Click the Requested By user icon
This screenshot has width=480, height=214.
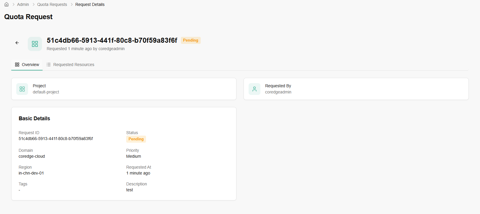[254, 89]
